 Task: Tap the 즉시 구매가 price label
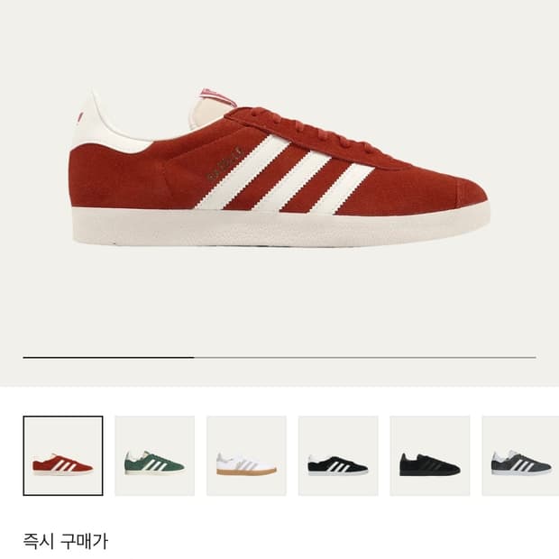click(x=66, y=541)
